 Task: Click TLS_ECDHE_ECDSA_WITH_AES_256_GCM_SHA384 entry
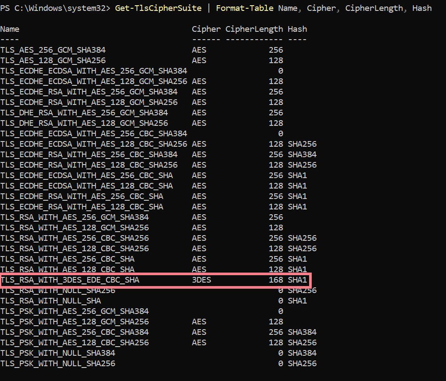tap(94, 71)
